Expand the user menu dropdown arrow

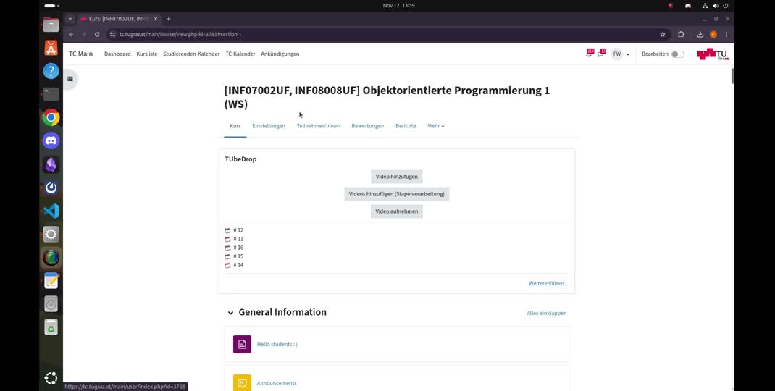[628, 54]
